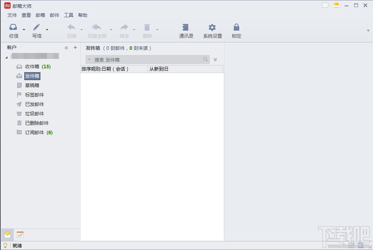Expand advanced search double-chevron
Viewport: 373px width, 250px height.
pyautogui.click(x=215, y=60)
